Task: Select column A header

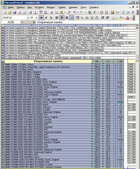Action: click(32, 25)
